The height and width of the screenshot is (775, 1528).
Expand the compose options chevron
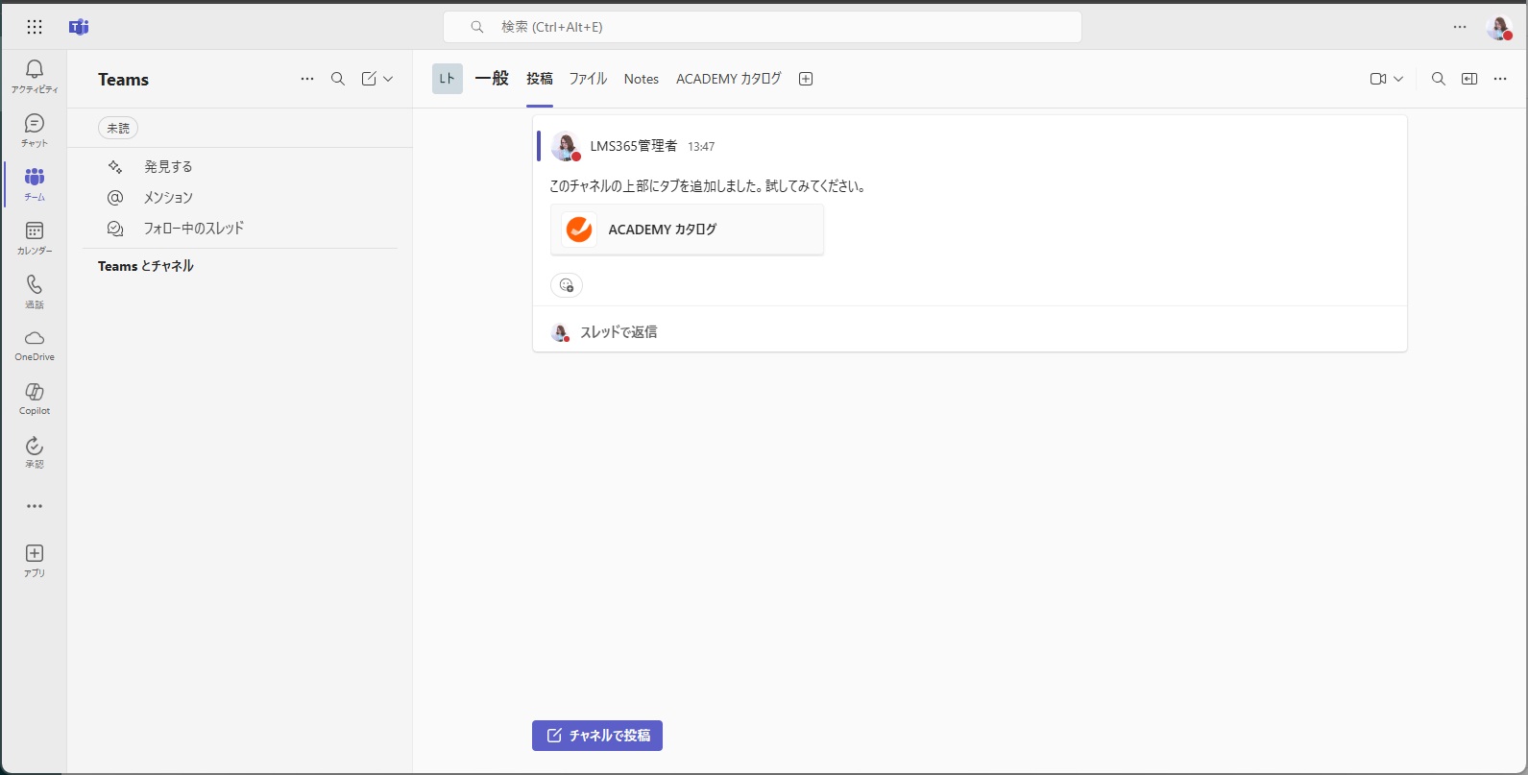388,79
